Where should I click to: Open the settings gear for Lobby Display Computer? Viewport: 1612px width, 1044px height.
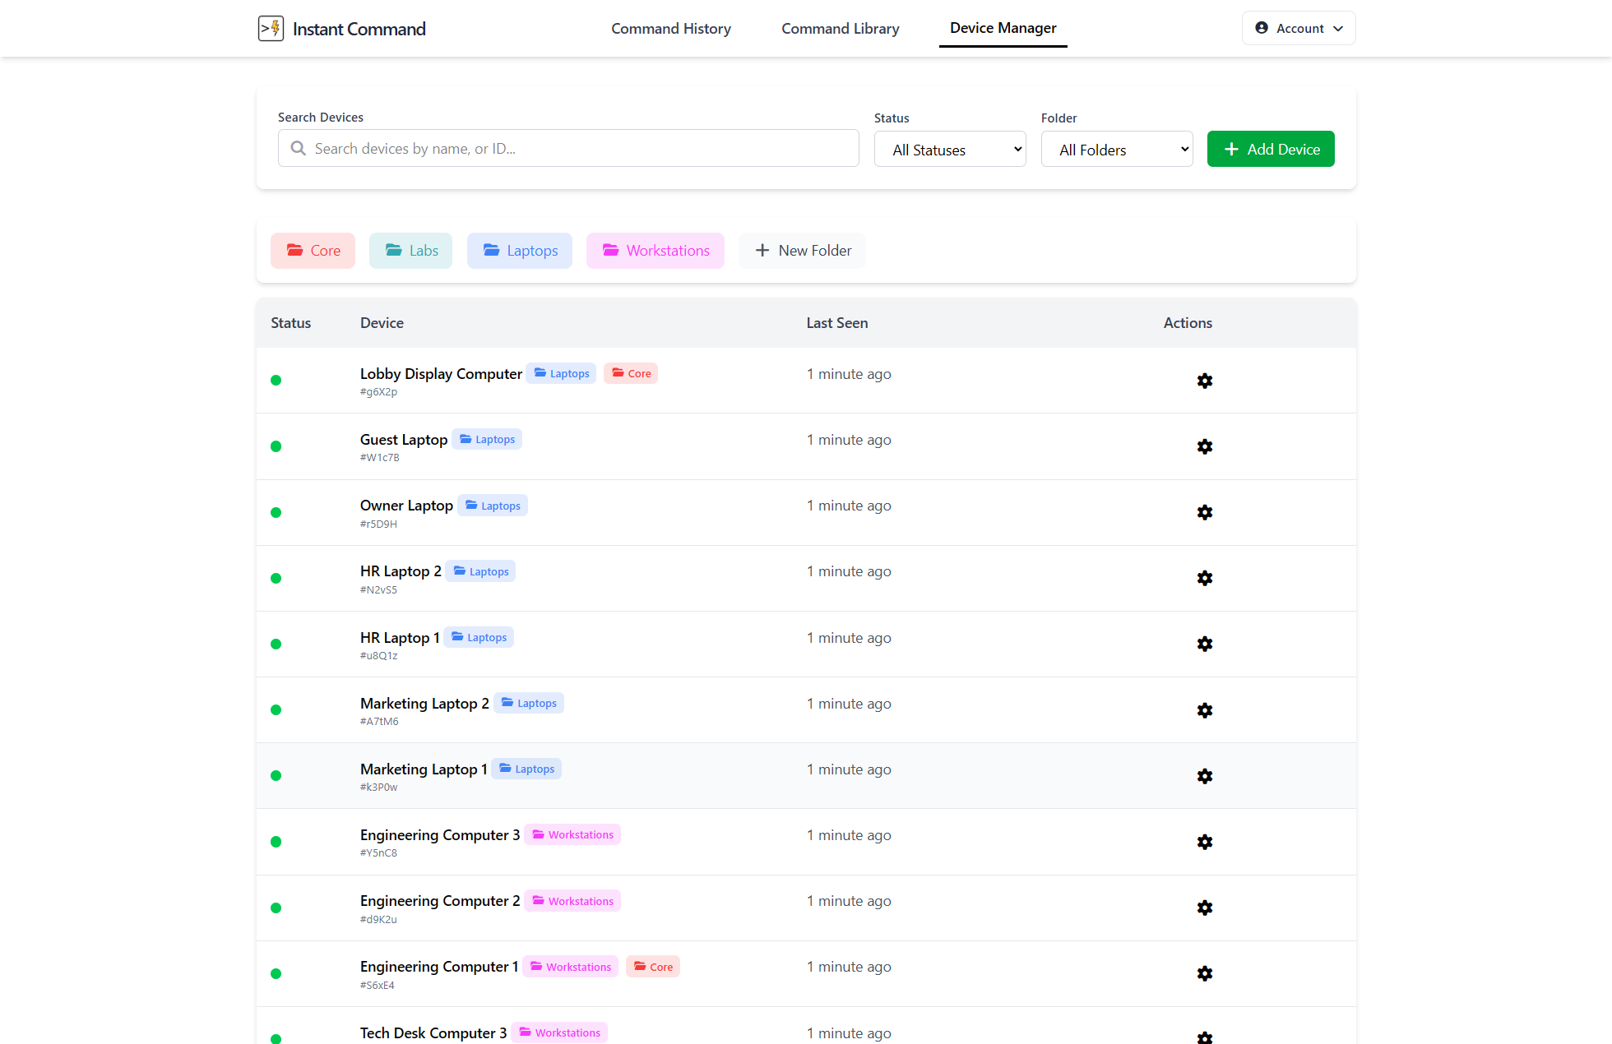[x=1204, y=380]
